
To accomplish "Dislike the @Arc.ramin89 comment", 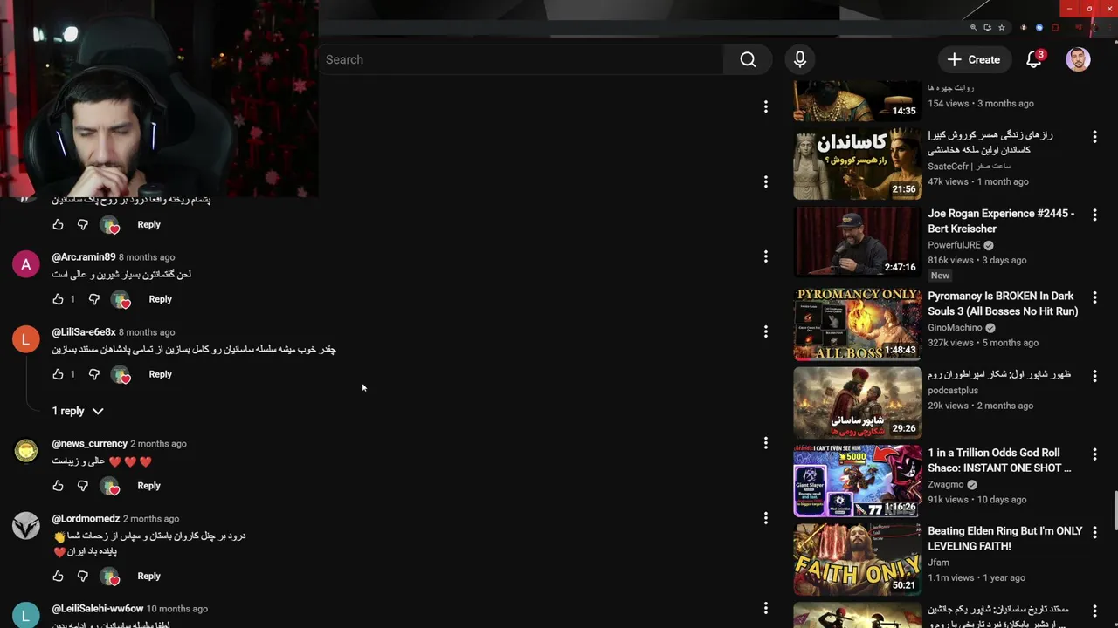I will coord(94,299).
